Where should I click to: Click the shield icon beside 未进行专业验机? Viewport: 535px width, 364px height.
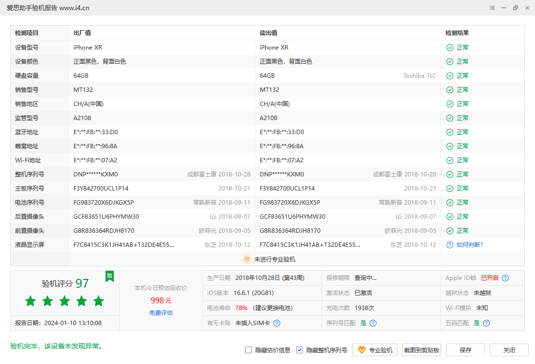click(x=247, y=260)
